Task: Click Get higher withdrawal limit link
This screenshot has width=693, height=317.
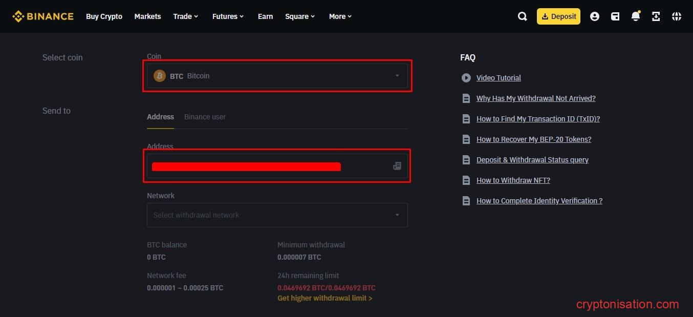Action: (324, 298)
